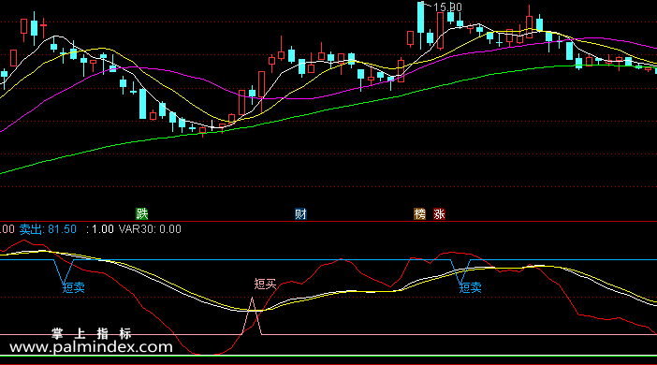The image size is (657, 365).
Task: Click the tall cyan candle beneath 15.90
Action: 420,18
